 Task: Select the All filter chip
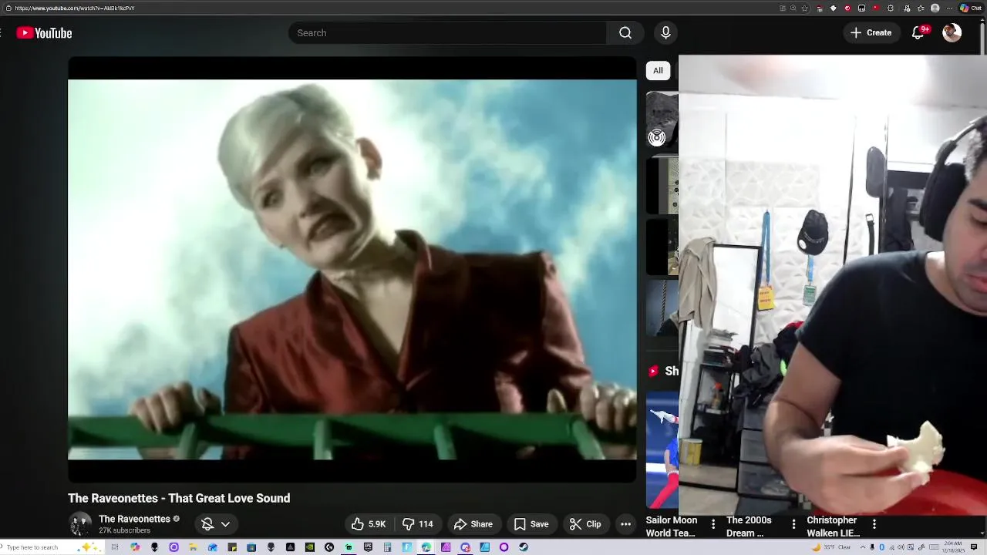point(658,70)
